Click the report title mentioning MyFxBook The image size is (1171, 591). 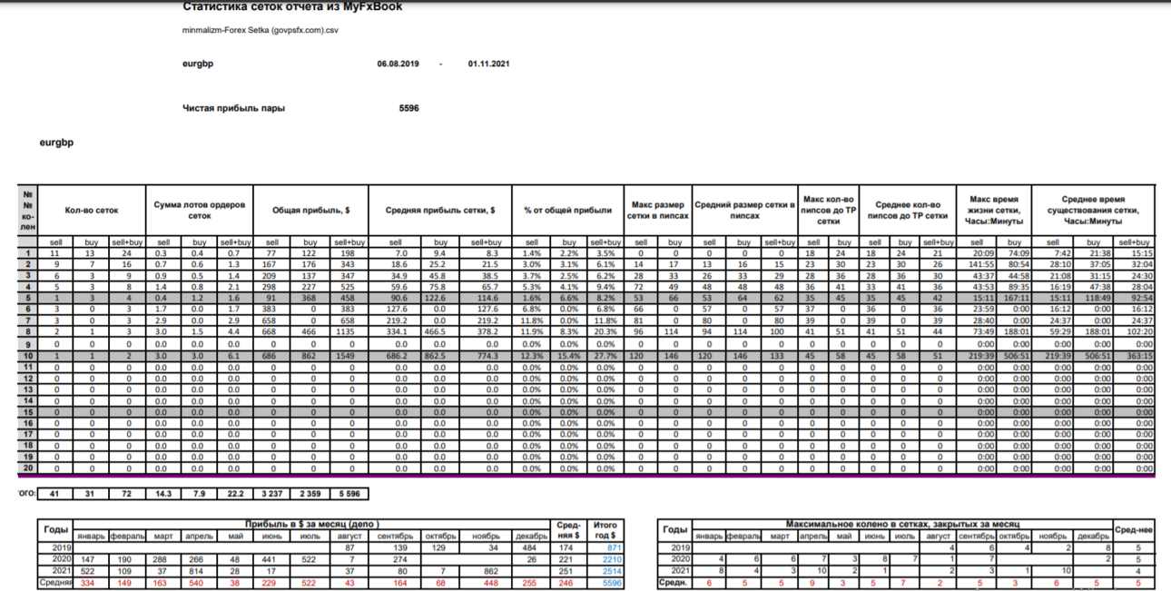(x=292, y=6)
